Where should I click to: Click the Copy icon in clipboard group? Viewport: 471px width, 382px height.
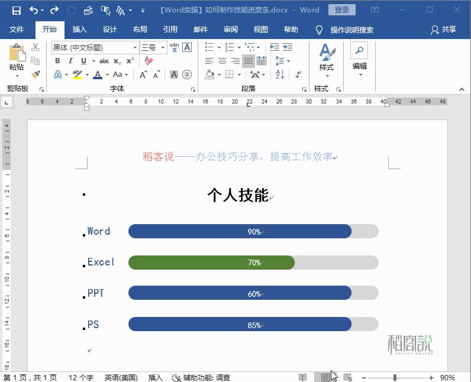point(36,61)
